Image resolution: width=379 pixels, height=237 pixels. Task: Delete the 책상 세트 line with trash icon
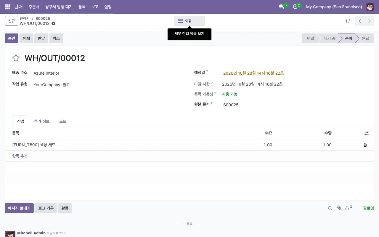coord(365,145)
